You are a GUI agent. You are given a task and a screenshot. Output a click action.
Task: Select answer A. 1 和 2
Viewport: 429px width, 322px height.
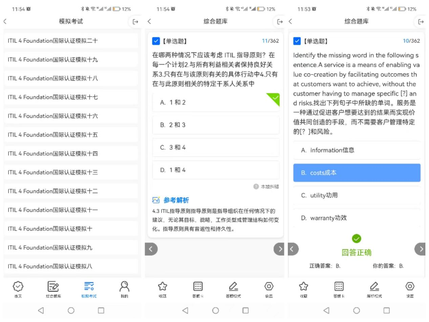tap(216, 102)
